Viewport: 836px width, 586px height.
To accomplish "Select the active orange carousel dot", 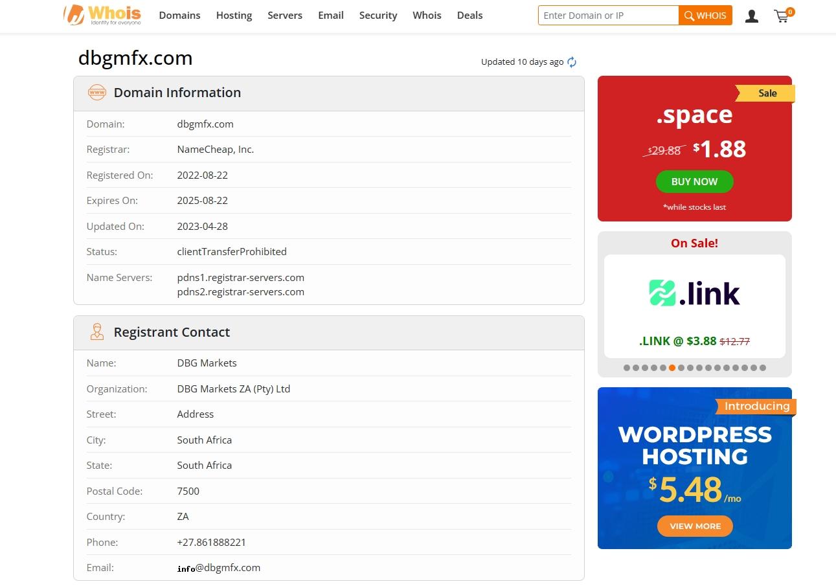I will 672,368.
